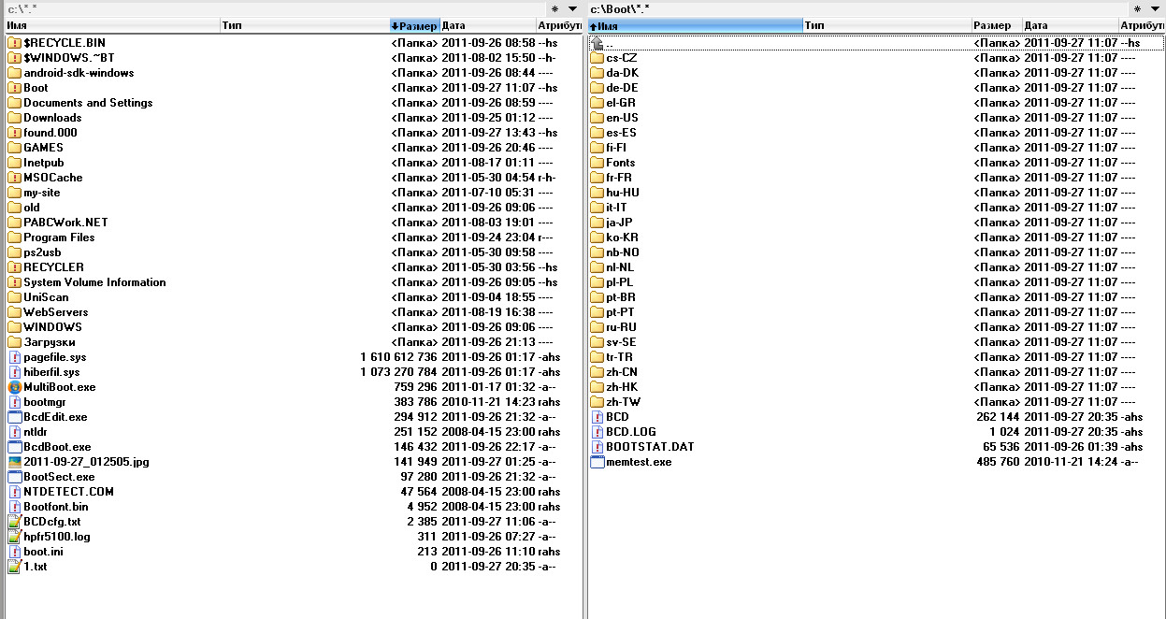The width and height of the screenshot is (1166, 619).
Task: Click file size 383 786
Action: (x=416, y=402)
